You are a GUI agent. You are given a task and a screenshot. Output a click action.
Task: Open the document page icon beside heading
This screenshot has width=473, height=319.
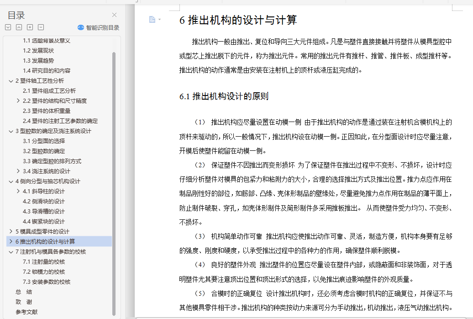click(x=152, y=19)
